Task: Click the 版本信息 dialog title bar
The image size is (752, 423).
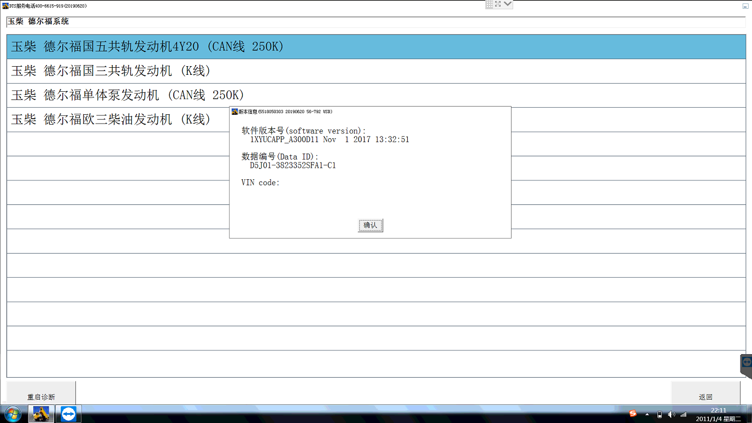Action: point(370,111)
